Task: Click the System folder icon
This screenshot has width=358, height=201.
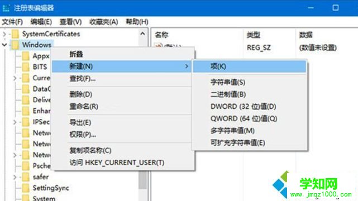Action: pos(26,198)
